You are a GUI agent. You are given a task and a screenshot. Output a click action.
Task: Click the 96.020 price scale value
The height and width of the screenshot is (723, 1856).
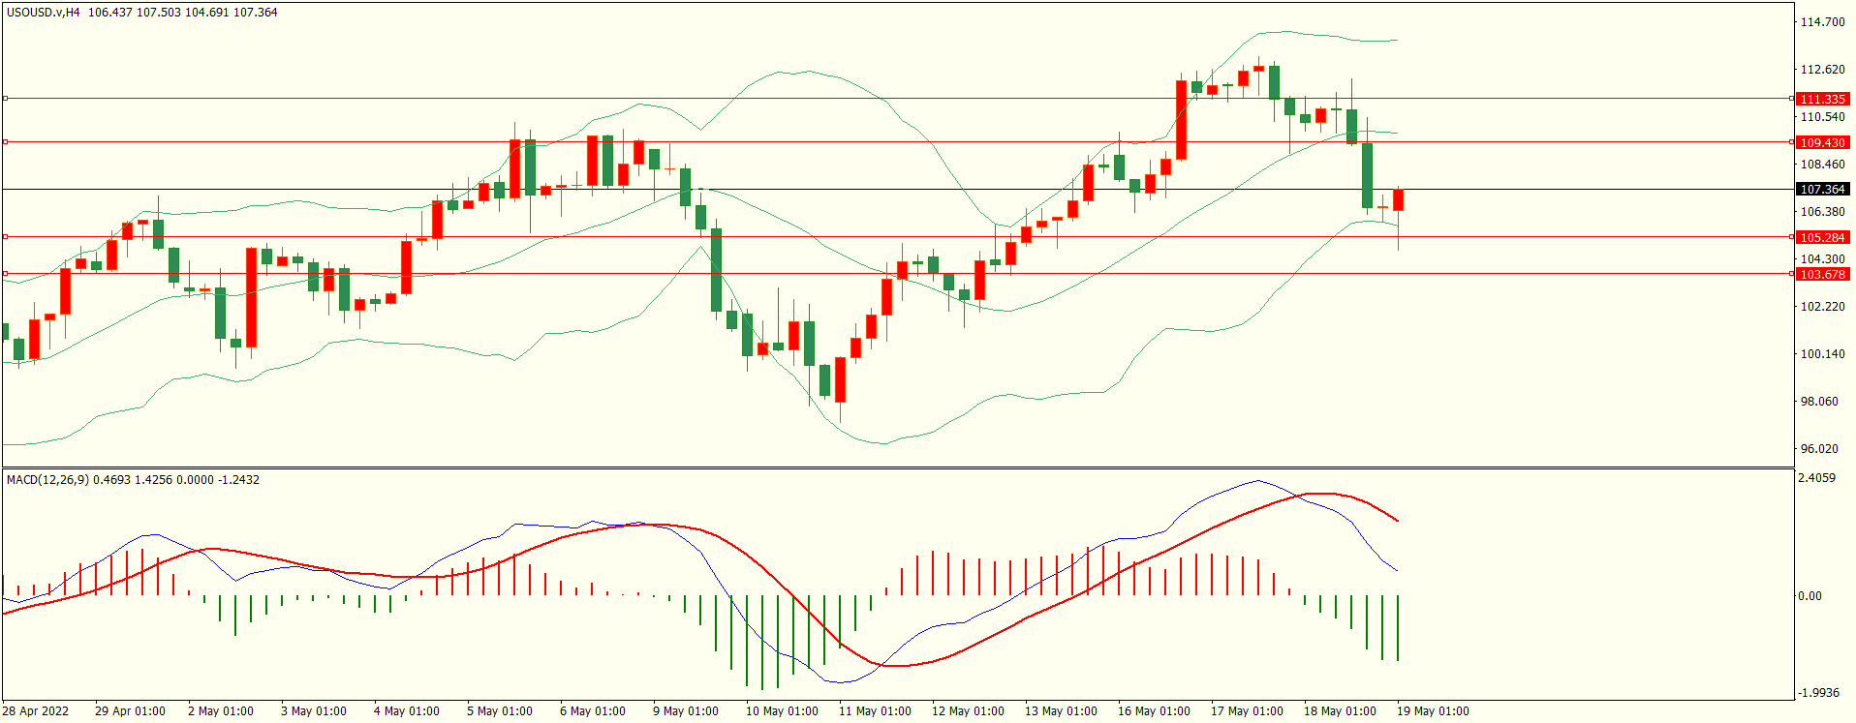pyautogui.click(x=1818, y=449)
